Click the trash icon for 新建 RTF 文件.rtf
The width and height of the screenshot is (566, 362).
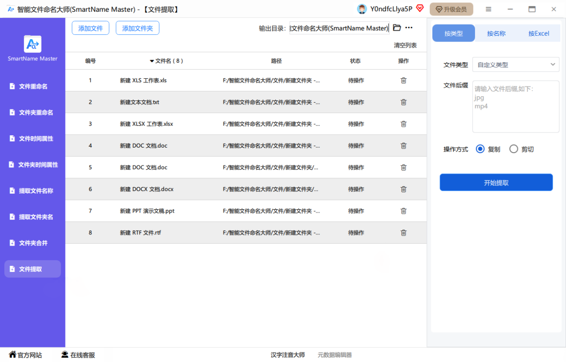(403, 233)
